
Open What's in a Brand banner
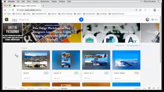[x=111, y=33]
